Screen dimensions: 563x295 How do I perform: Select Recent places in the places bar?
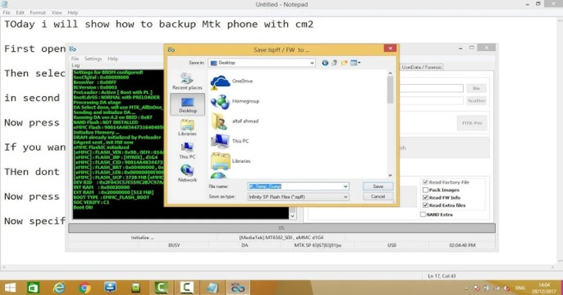point(187,81)
